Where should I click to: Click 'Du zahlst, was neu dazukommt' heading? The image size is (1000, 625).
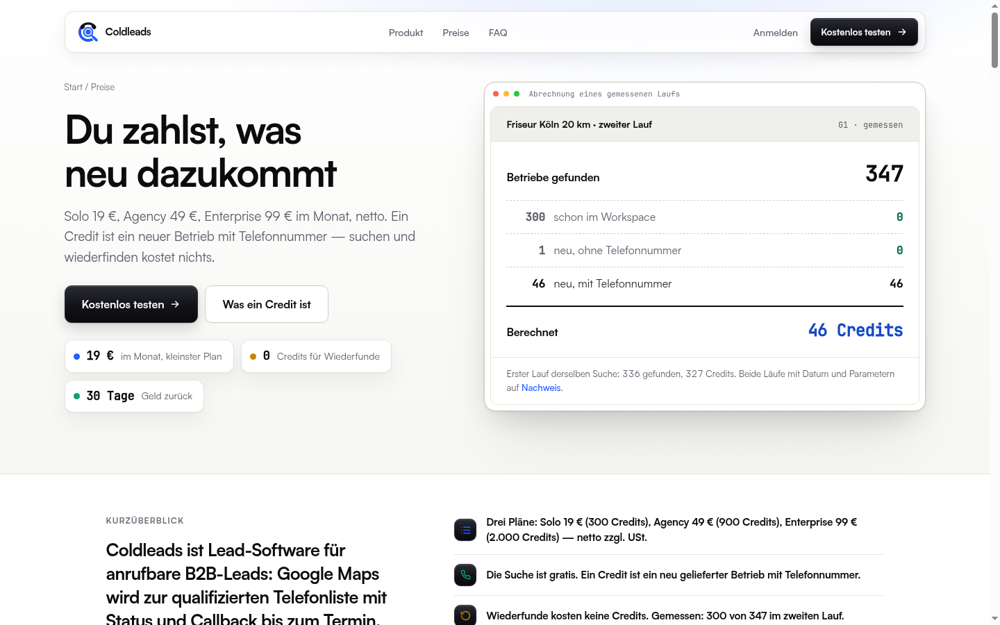201,151
